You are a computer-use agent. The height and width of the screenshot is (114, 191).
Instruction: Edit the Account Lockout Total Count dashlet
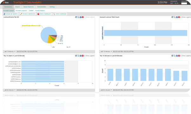[x=177, y=17]
